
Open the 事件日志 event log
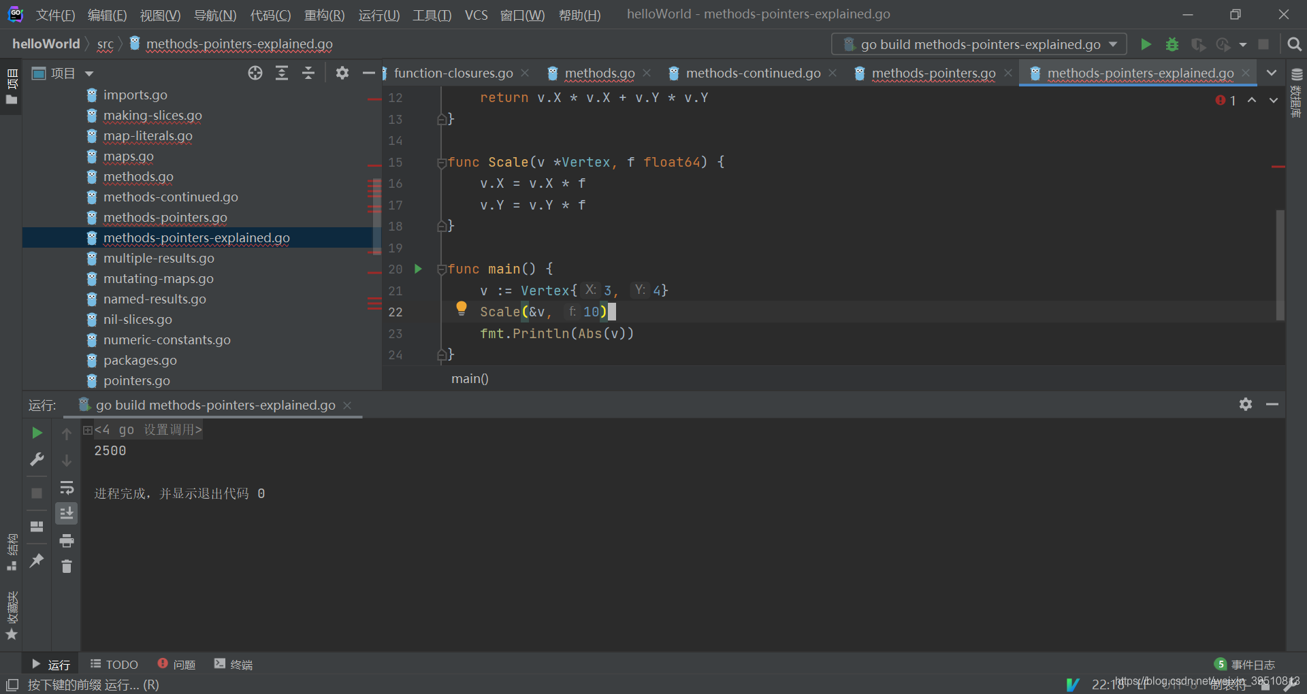(x=1245, y=664)
